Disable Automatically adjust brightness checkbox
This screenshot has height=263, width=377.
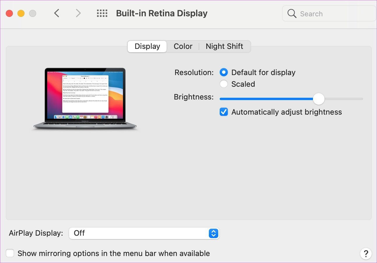pyautogui.click(x=224, y=112)
